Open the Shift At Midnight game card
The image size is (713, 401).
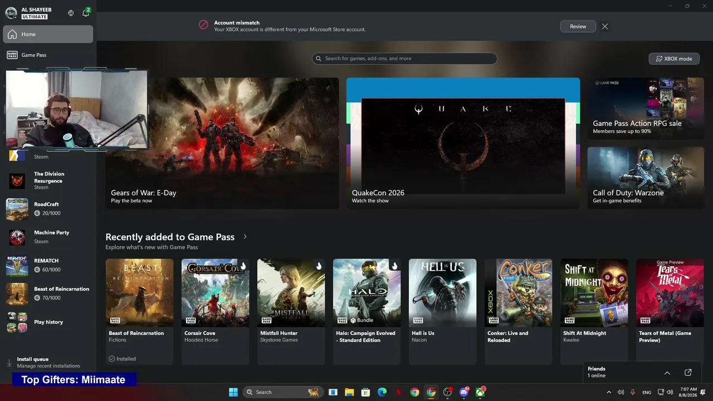594,311
